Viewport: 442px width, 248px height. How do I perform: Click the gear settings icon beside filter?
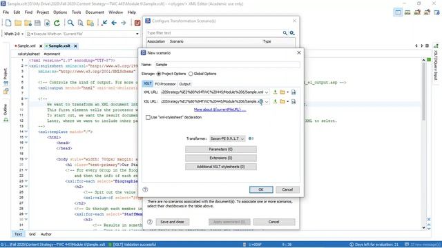click(x=292, y=33)
